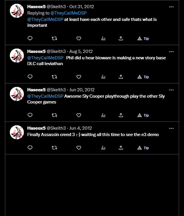View analytics of Assassin creed 3 tweet
The image size is (184, 216).
click(103, 148)
